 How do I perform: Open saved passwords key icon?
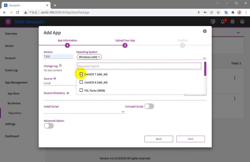(205, 13)
